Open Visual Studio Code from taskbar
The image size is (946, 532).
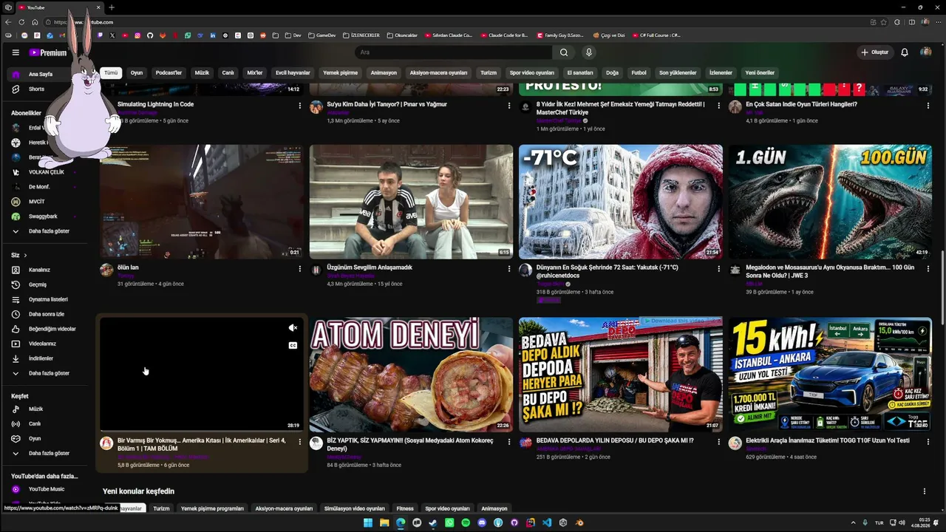coord(547,523)
